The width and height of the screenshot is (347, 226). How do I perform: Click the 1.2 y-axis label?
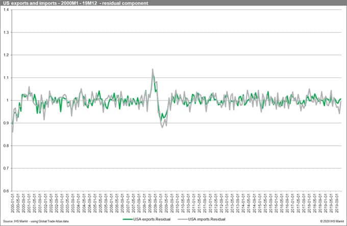(x=6, y=55)
